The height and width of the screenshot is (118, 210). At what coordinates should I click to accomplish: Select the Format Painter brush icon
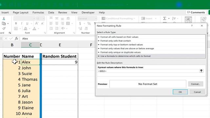[4, 29]
